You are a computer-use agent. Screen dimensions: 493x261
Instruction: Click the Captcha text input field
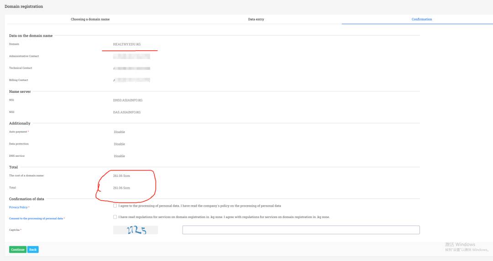301,230
